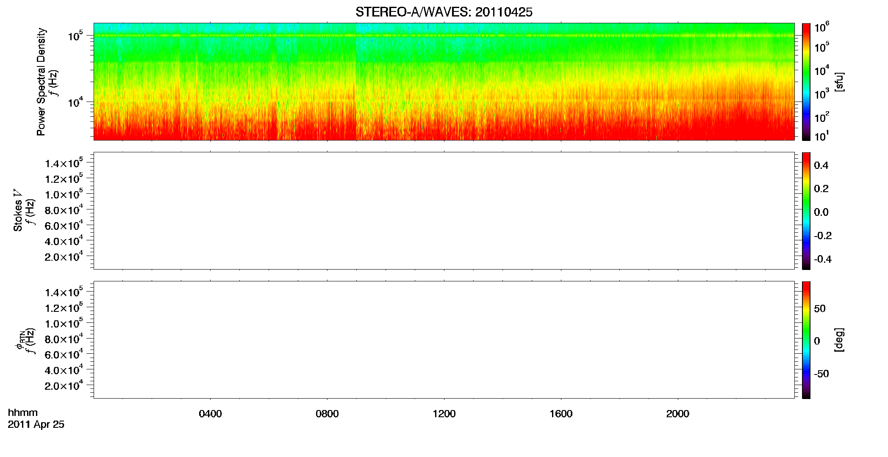This screenshot has width=888, height=457.
Task: Click -0.4 on the Stokes V color bar
Action: click(x=823, y=259)
